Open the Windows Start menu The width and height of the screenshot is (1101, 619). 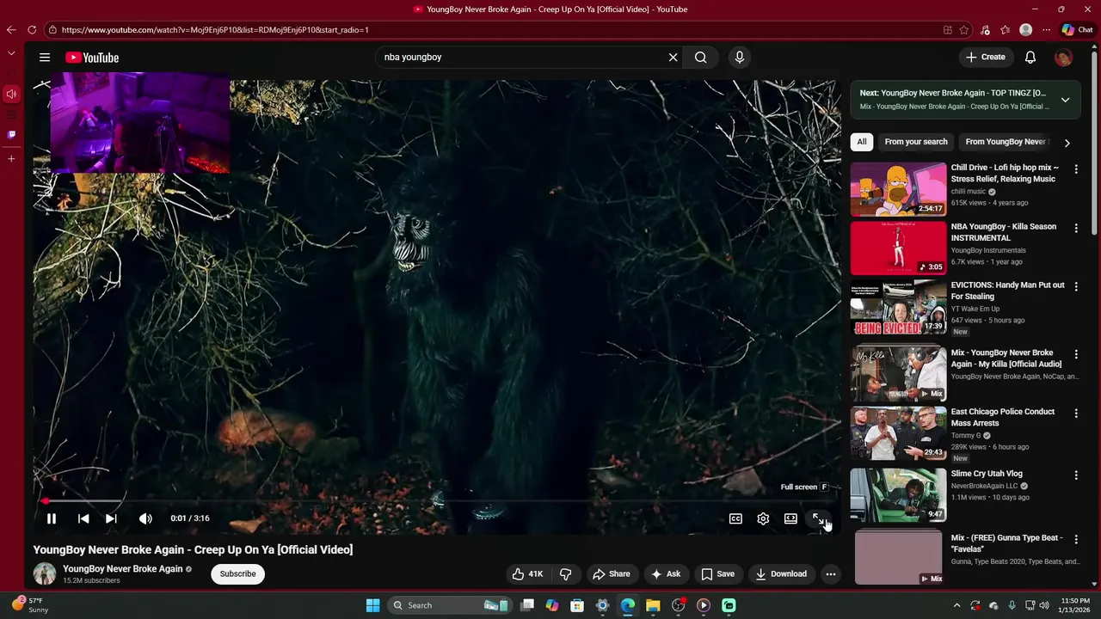point(372,605)
